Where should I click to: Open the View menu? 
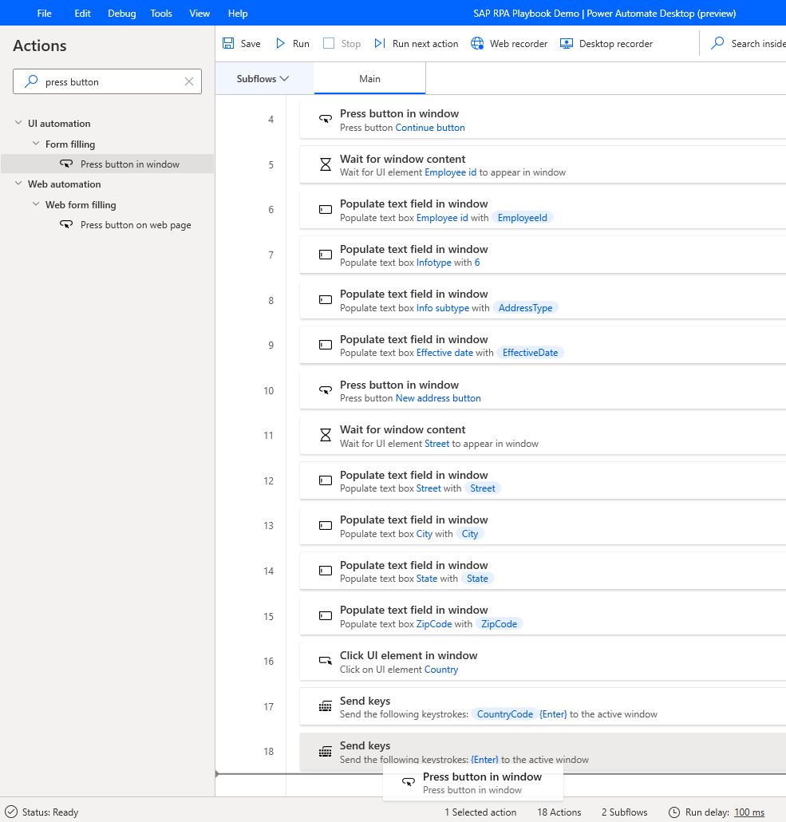tap(199, 13)
